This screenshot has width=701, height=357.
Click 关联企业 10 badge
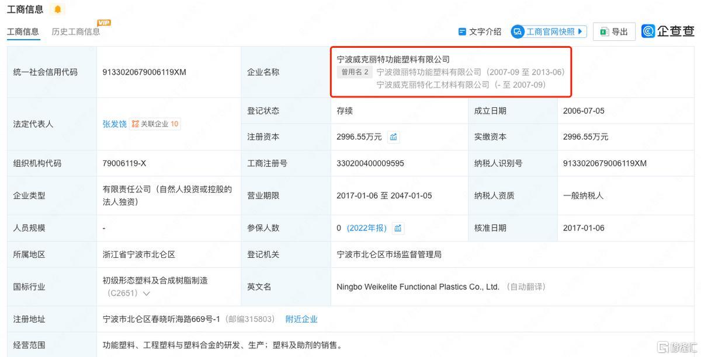[x=155, y=124]
